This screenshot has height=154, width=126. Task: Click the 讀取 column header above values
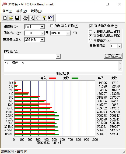pos(114,78)
